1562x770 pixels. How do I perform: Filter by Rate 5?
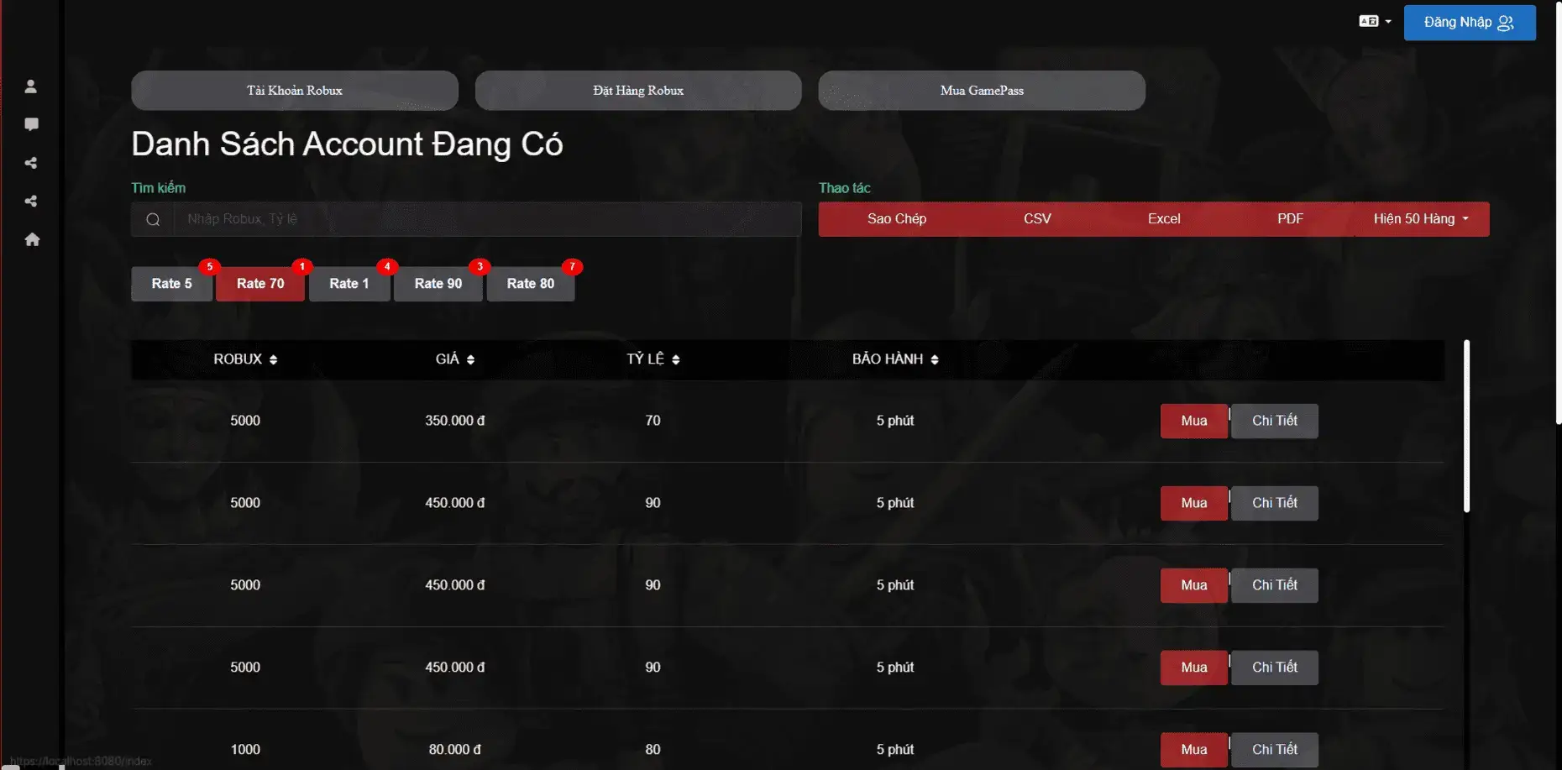[x=172, y=284]
